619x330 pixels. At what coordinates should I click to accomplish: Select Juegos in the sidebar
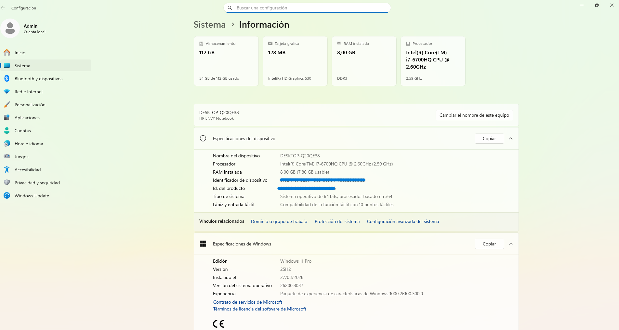pos(21,157)
